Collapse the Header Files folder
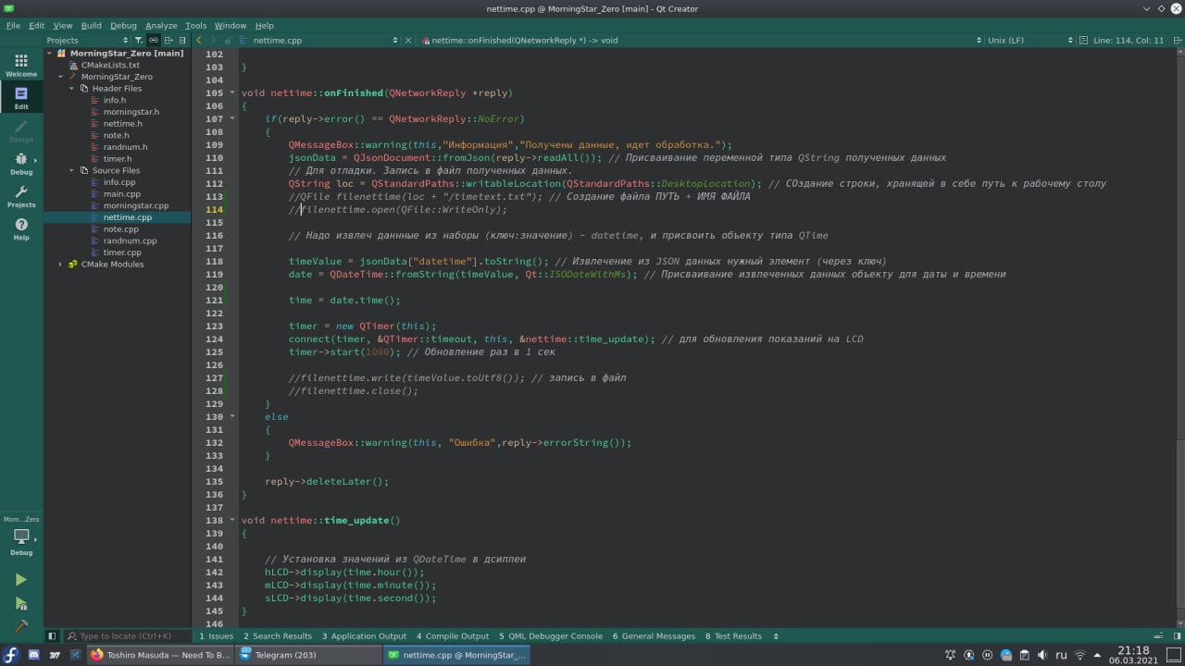Image resolution: width=1185 pixels, height=666 pixels. pos(71,89)
